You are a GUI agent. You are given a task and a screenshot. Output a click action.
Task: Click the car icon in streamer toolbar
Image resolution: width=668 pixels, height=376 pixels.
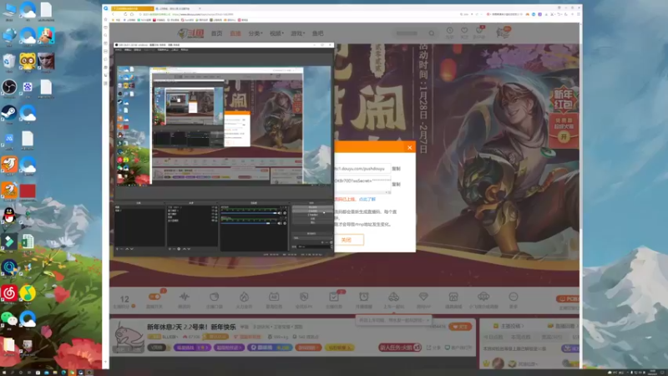click(393, 297)
